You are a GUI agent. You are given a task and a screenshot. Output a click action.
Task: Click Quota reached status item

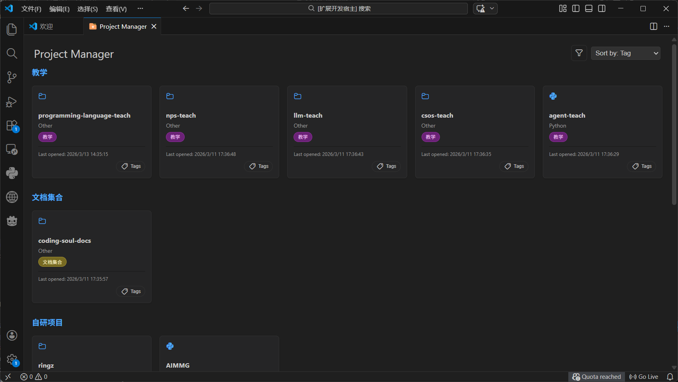[597, 377]
